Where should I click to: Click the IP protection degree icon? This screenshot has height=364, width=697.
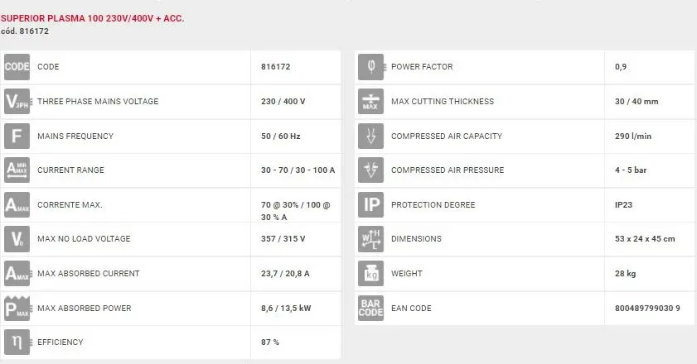(x=370, y=204)
